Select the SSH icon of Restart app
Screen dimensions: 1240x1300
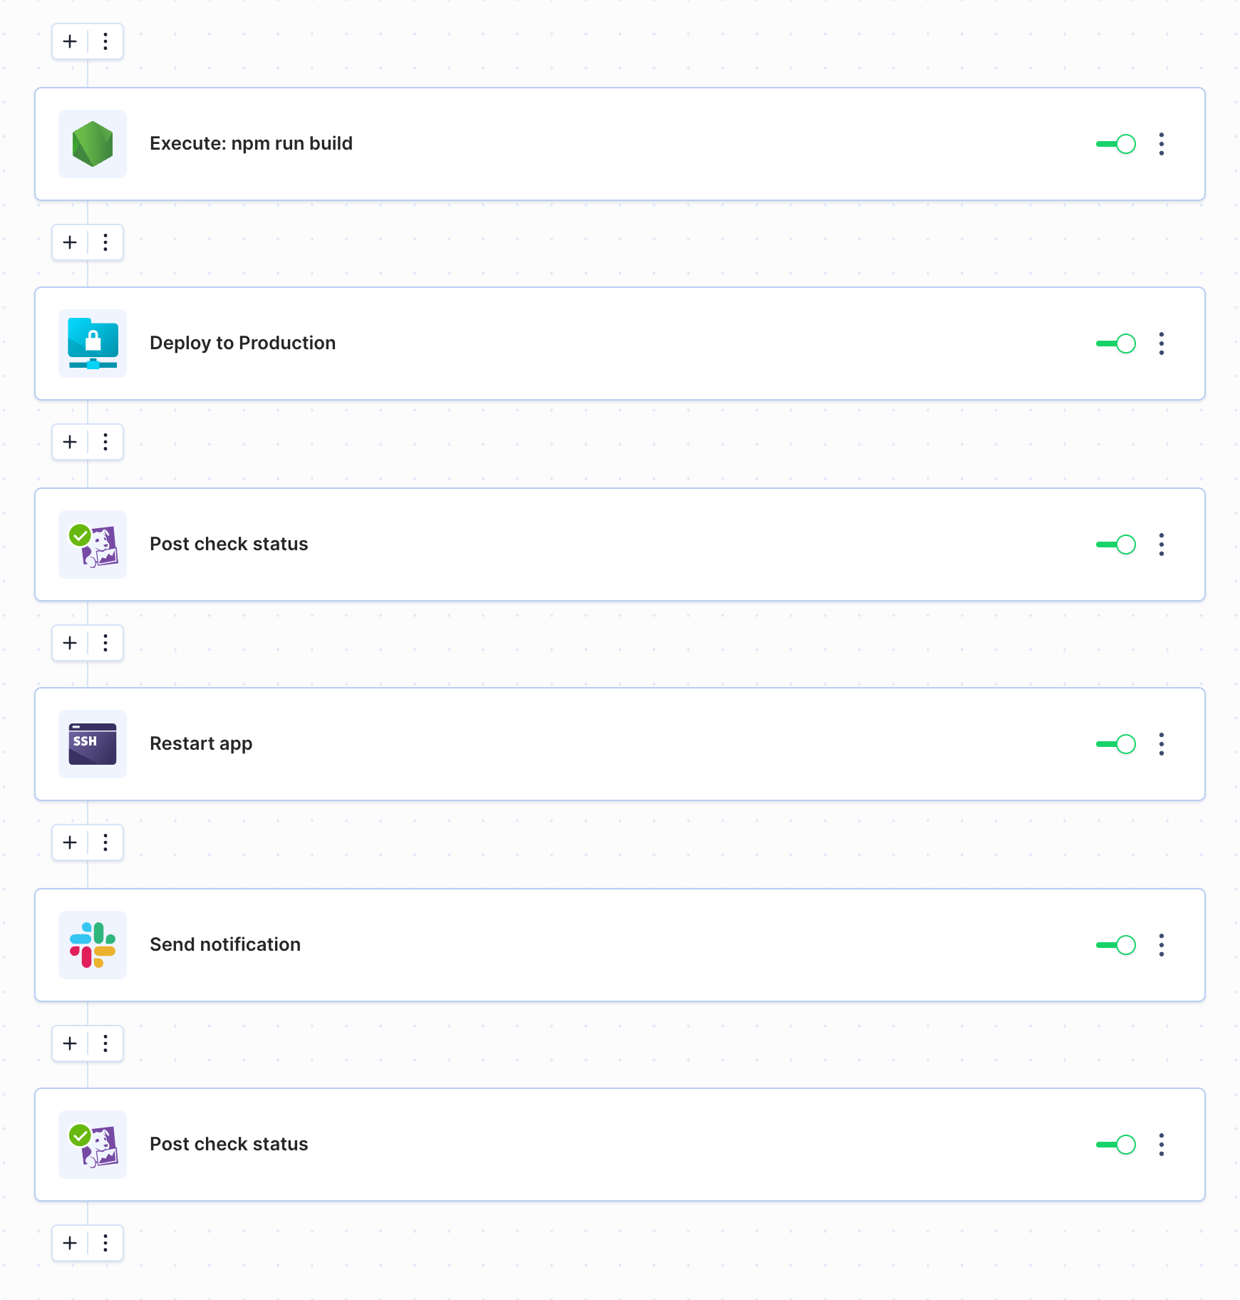(93, 744)
